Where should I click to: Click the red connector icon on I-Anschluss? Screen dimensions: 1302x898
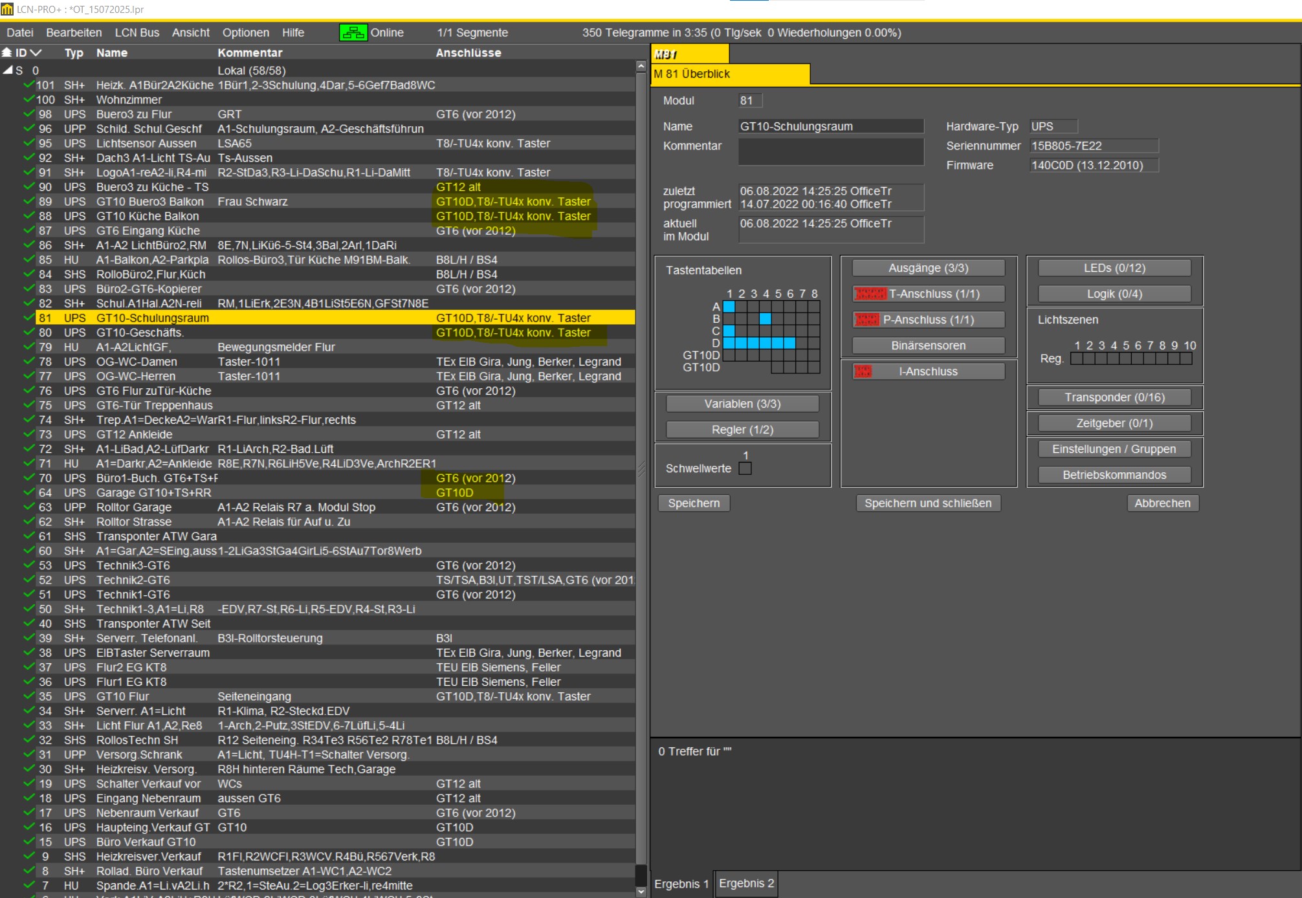(x=863, y=371)
